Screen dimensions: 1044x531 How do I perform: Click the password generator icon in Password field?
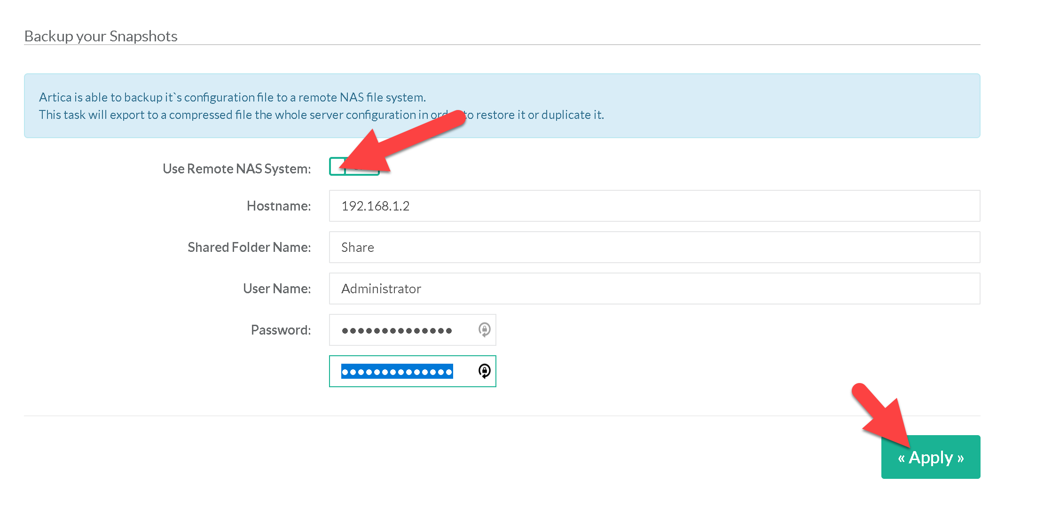484,329
